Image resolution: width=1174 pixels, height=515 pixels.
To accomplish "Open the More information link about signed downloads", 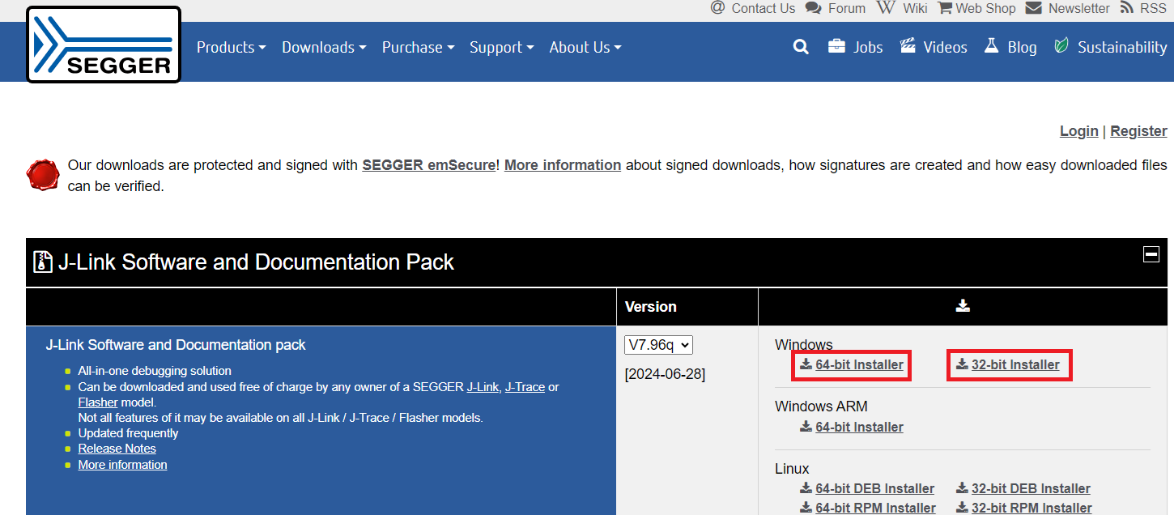I will point(563,165).
